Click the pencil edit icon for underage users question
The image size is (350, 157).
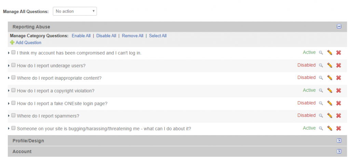[329, 65]
